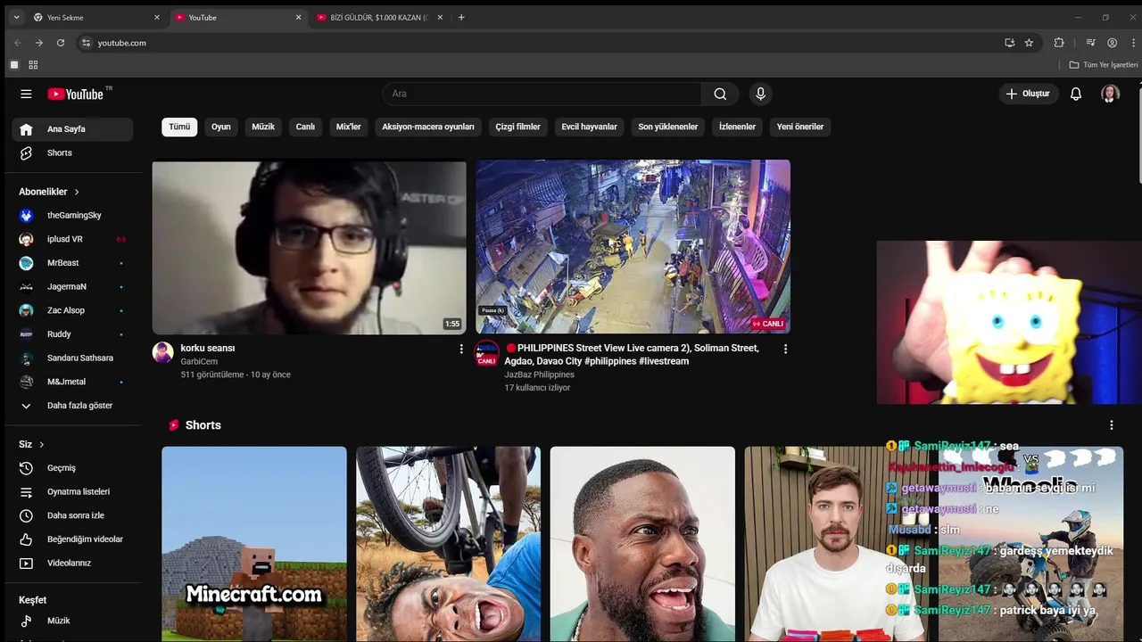This screenshot has width=1142, height=642.
Task: Open Zac Alsop subscription channel
Action: [72, 310]
